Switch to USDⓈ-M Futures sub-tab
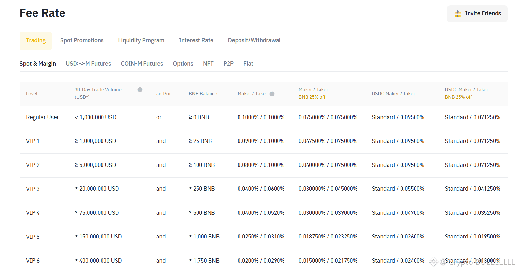This screenshot has width=518, height=270. tap(89, 64)
